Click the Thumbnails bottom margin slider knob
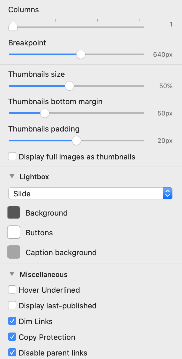The height and width of the screenshot is (359, 182). 44,113
